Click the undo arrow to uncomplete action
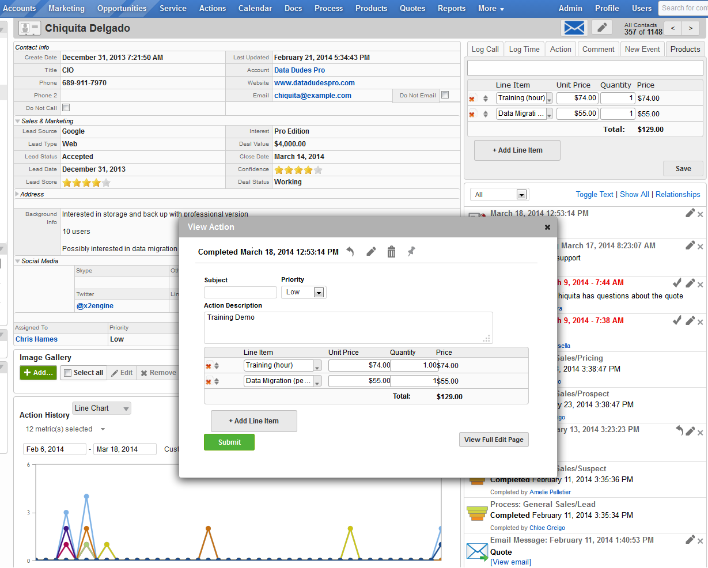 coord(350,252)
